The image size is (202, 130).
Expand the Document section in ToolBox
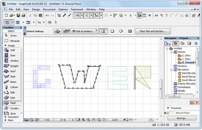5,117
